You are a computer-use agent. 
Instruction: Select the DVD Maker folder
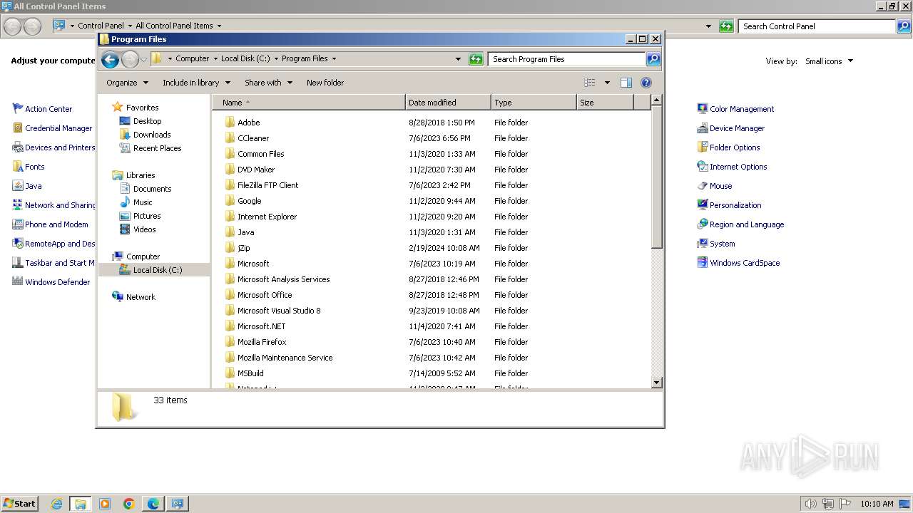pyautogui.click(x=256, y=170)
